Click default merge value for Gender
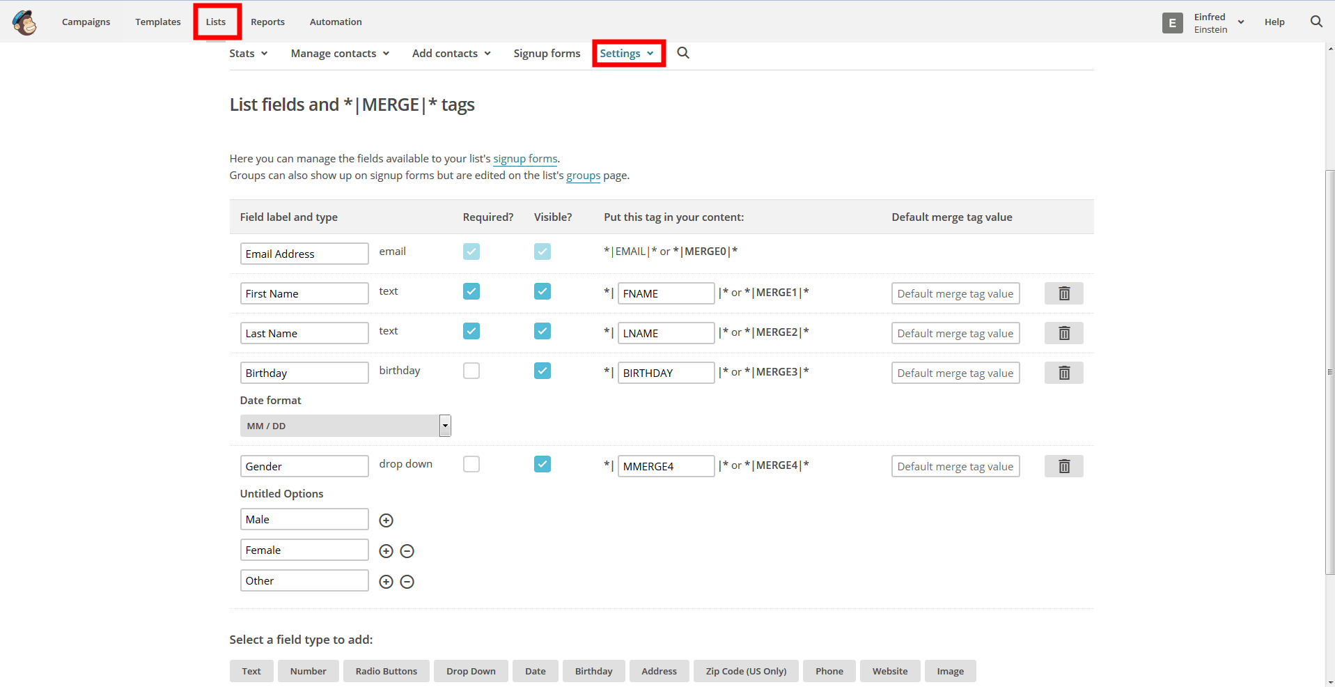The height and width of the screenshot is (687, 1335). pos(955,466)
